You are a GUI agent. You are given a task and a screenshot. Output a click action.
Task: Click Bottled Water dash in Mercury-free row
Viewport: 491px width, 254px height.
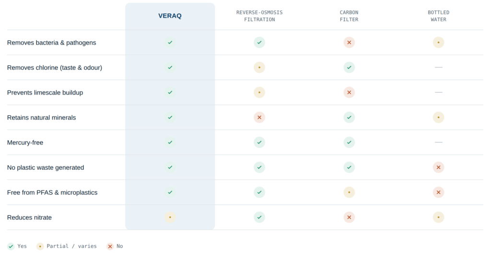pyautogui.click(x=438, y=143)
